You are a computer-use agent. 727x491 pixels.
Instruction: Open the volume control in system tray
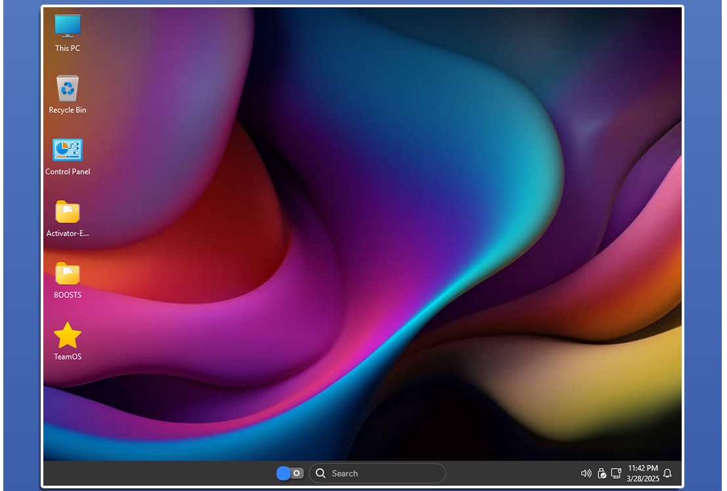(x=587, y=473)
